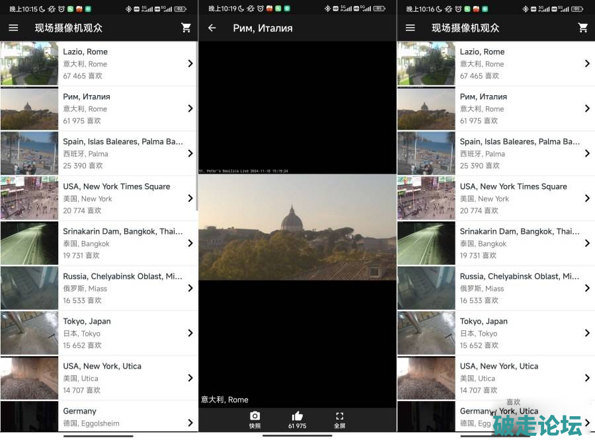This screenshot has height=440, width=595.
Task: Open the hamburger menu in the leftmost screen
Action: (x=13, y=28)
